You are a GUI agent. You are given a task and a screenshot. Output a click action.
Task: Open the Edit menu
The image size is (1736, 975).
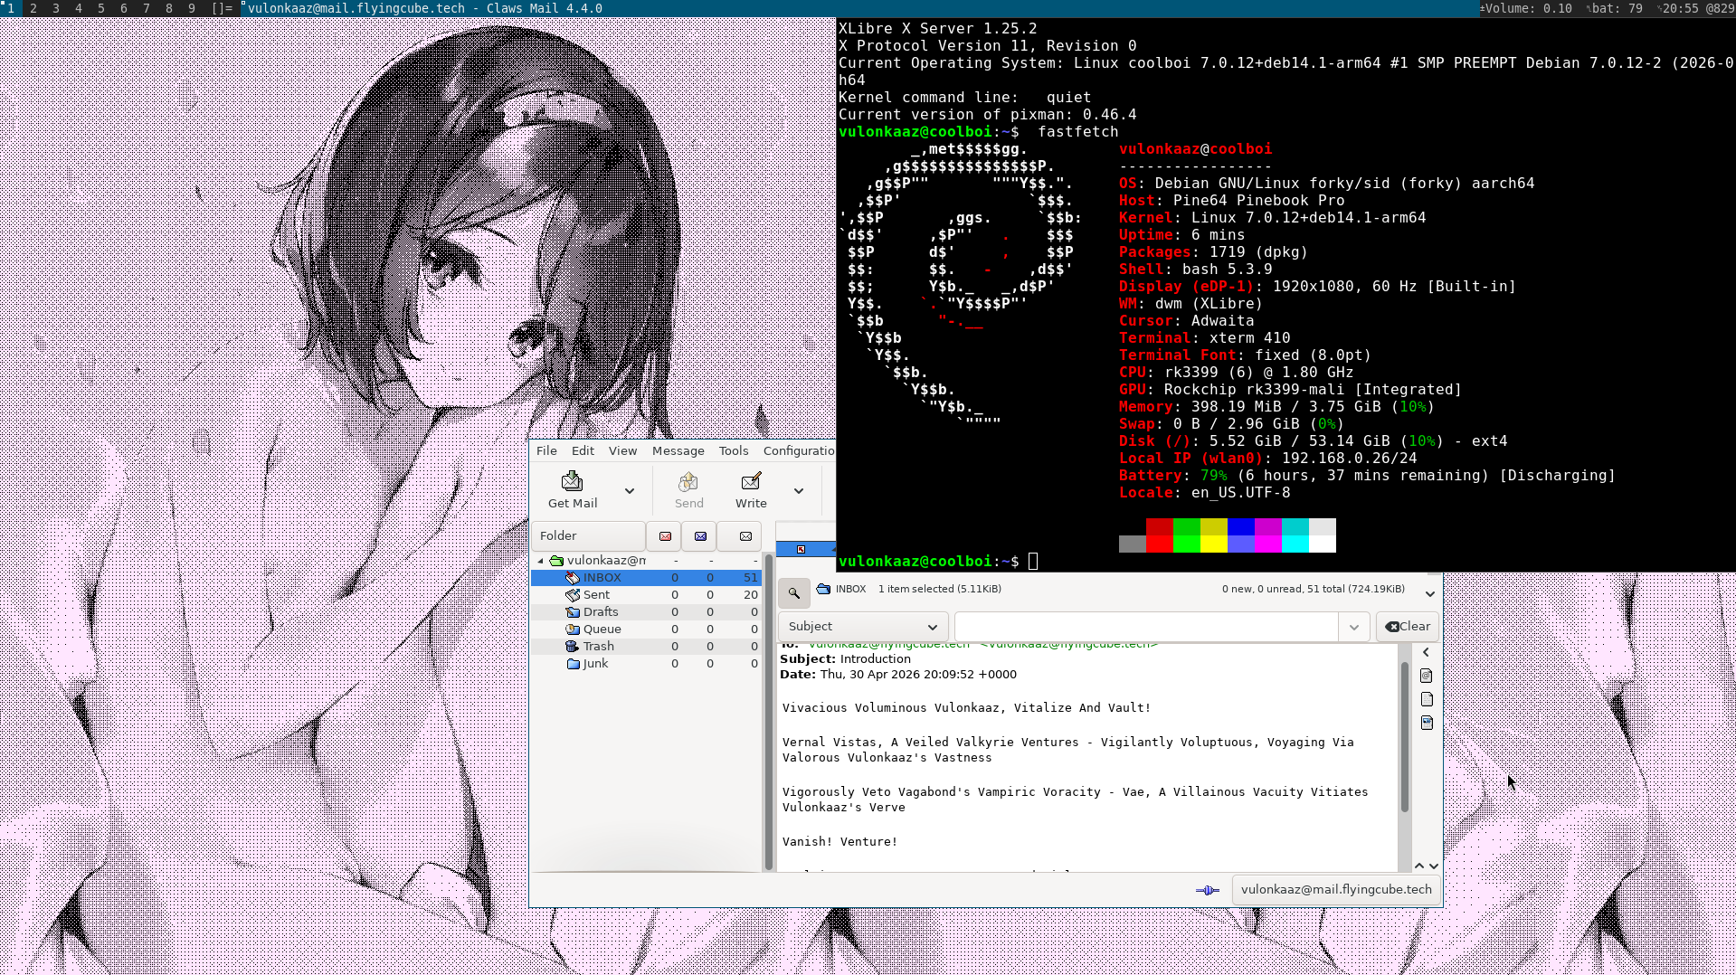click(583, 450)
